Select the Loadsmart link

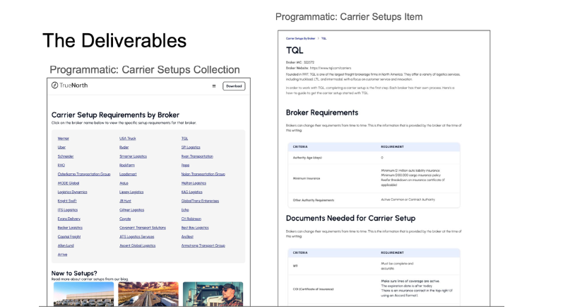point(128,174)
